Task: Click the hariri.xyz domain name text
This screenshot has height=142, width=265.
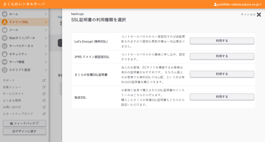Action: [77, 14]
